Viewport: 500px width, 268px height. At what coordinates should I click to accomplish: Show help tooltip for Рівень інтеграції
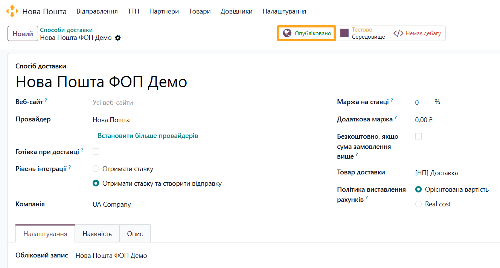point(70,167)
